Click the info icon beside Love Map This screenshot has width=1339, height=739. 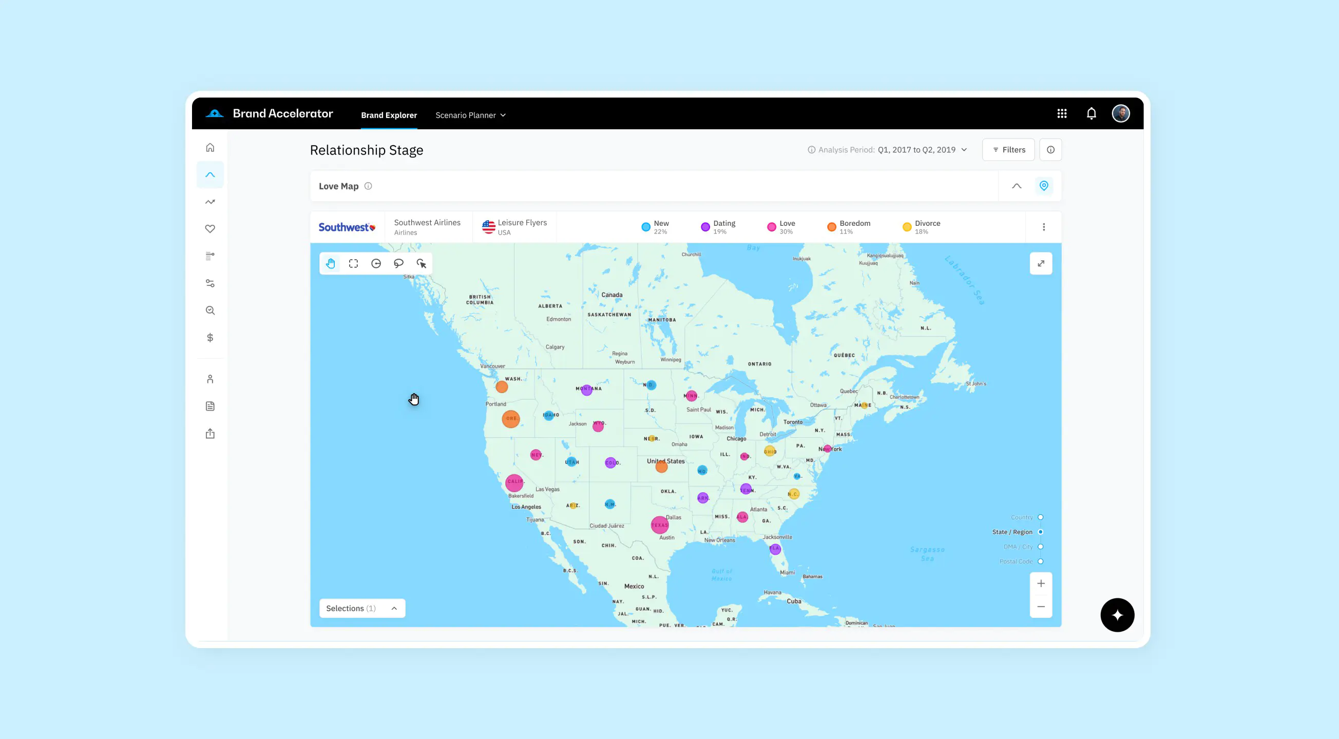(x=368, y=186)
